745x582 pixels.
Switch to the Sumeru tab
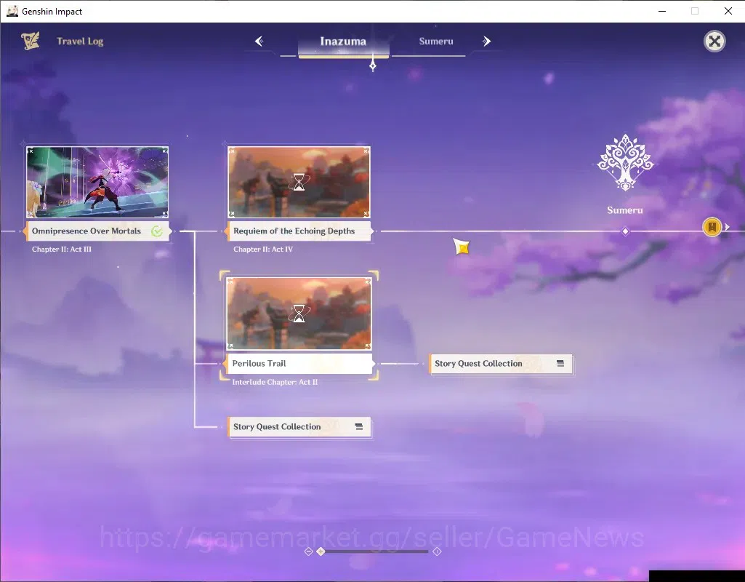pyautogui.click(x=435, y=41)
